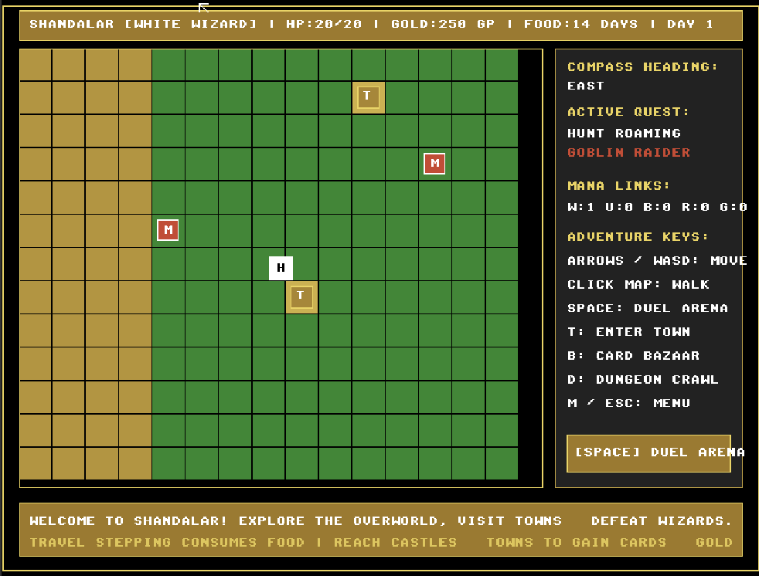Click the SHANDALAR [WHITE WIZARD] title text
This screenshot has width=759, height=576.
pos(143,24)
